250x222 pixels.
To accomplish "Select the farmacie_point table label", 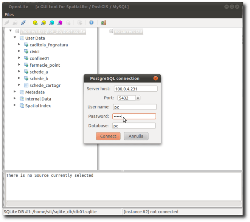I will click(x=45, y=65).
